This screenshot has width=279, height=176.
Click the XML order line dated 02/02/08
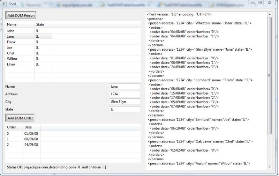[184, 150]
